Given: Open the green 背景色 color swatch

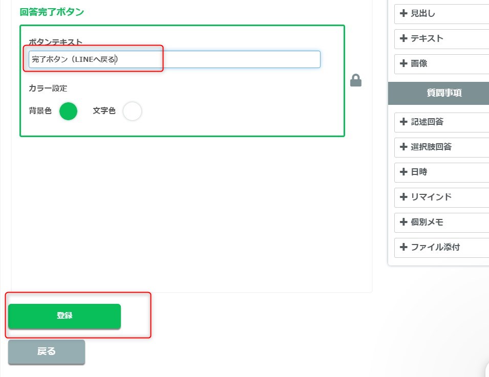Looking at the screenshot, I should 68,111.
